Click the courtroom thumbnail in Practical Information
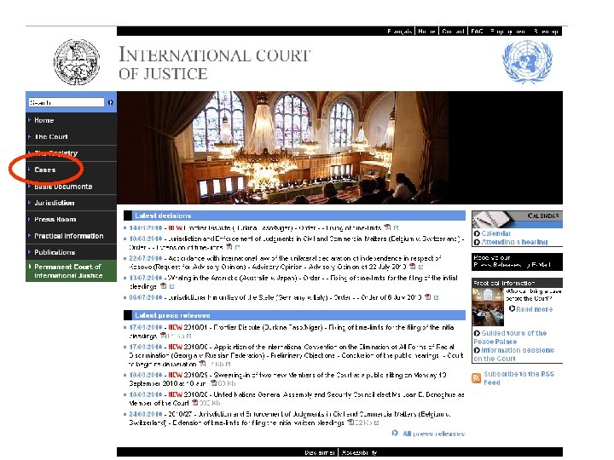The height and width of the screenshot is (460, 614). click(488, 307)
